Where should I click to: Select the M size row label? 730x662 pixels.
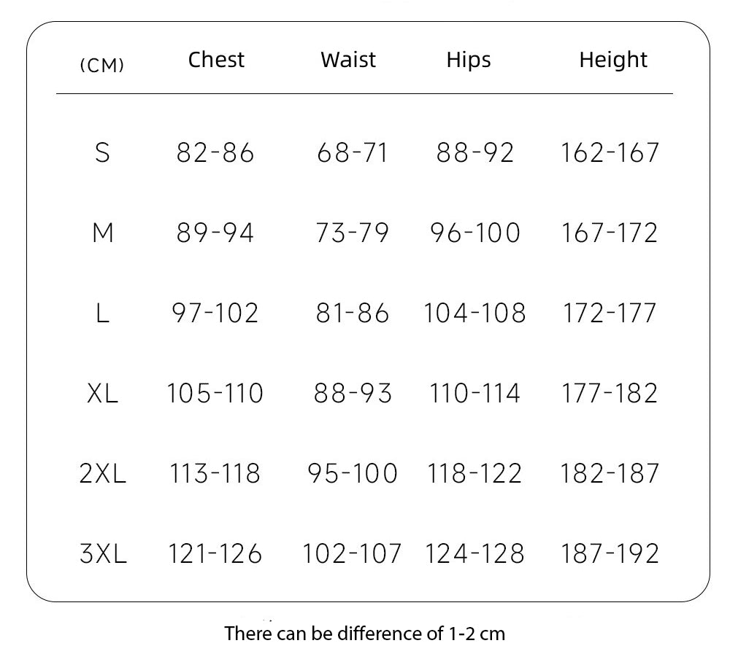[103, 233]
